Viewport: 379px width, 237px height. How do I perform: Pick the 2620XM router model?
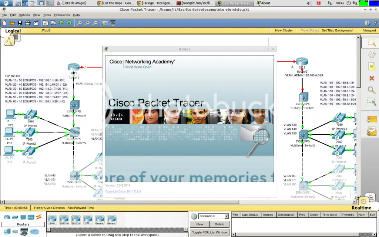(x=64, y=220)
